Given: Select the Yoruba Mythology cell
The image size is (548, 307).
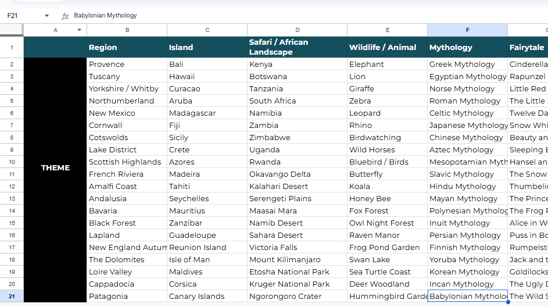Looking at the screenshot, I should [468, 259].
